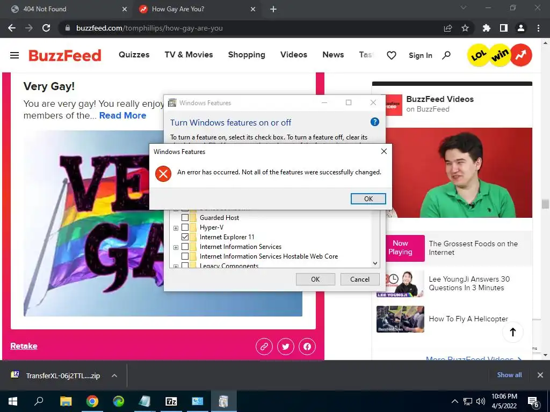Click scroll-to-top arrow button
The image size is (550, 412).
[513, 332]
